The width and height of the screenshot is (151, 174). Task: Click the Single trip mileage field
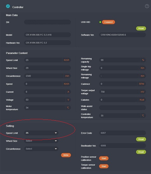122,68
